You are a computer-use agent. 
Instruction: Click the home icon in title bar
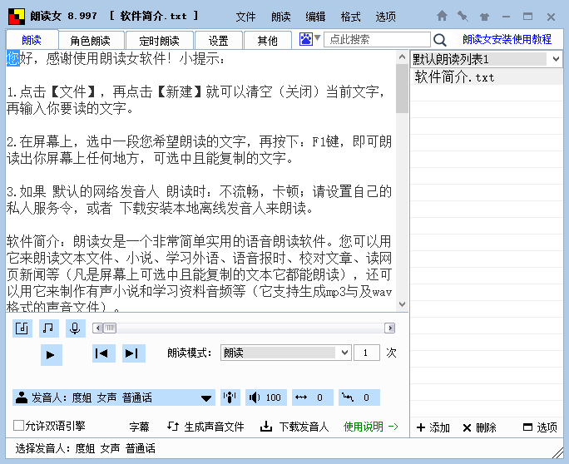(442, 16)
